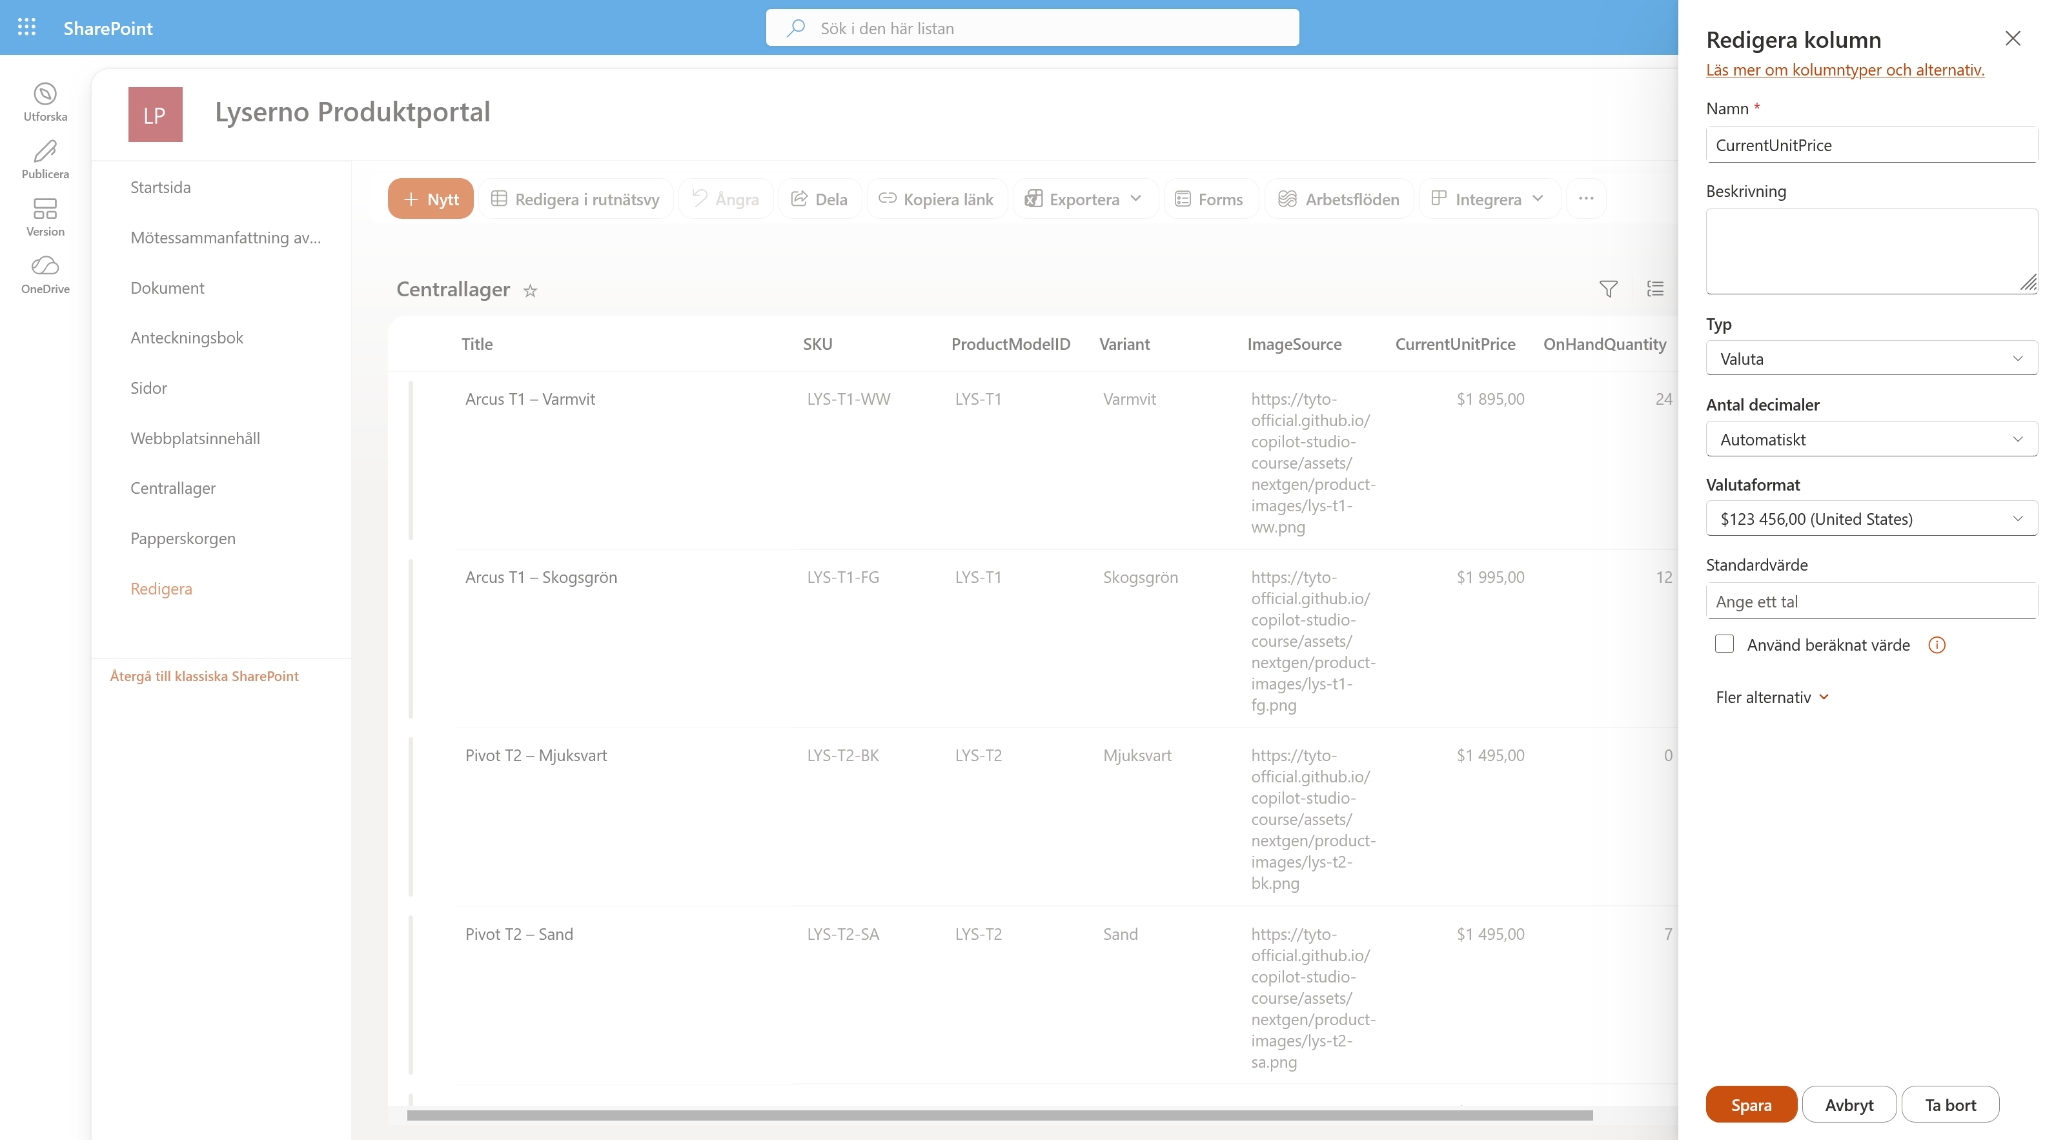Open Läs mer om kolumntyper och alternativ link

(1844, 70)
